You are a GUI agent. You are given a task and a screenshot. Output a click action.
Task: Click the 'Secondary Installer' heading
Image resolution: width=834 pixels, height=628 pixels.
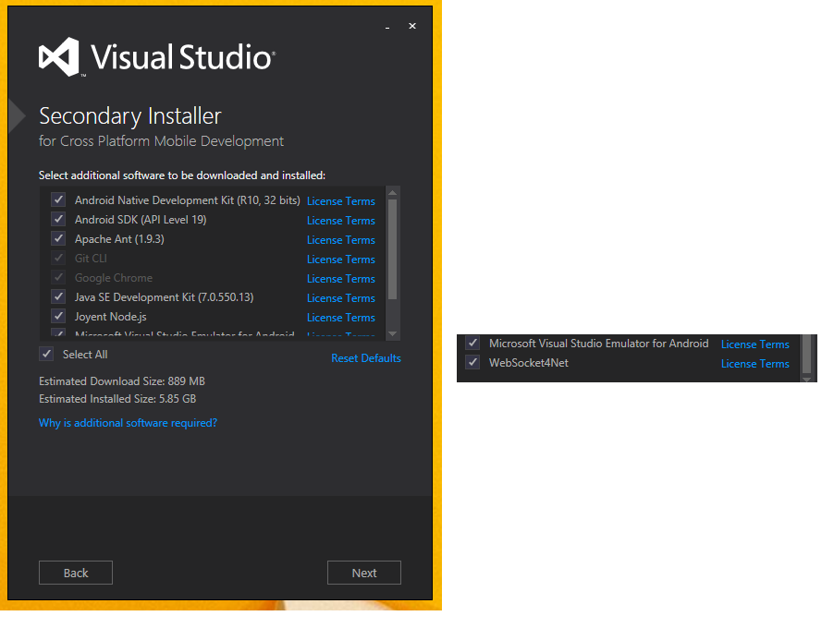(129, 116)
